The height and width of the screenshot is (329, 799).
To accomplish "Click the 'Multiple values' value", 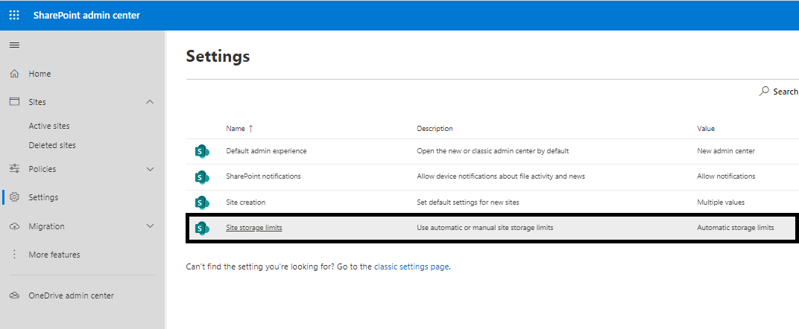I will pyautogui.click(x=721, y=202).
